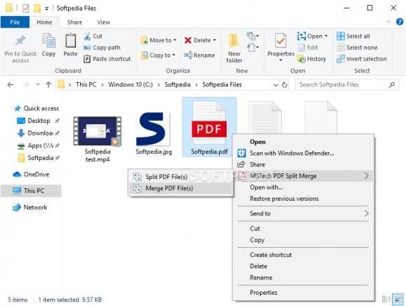Click Rename in the Organize group
Viewport: 406px width, 306px height.
click(x=199, y=55)
